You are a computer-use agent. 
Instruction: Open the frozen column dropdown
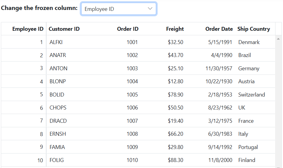119,9
